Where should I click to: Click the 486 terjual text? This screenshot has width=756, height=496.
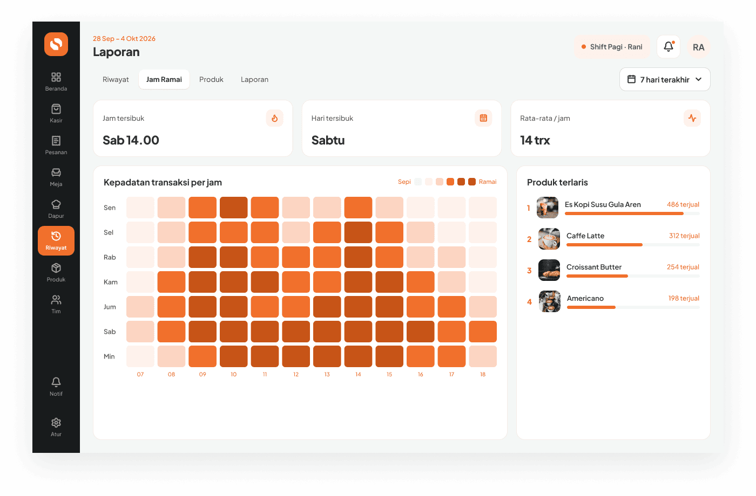coord(683,204)
